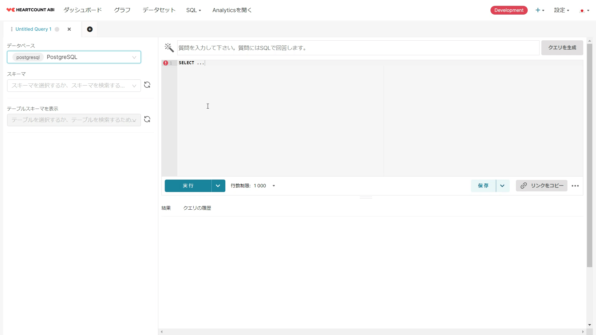Click the error marker on line 1
596x335 pixels.
166,63
